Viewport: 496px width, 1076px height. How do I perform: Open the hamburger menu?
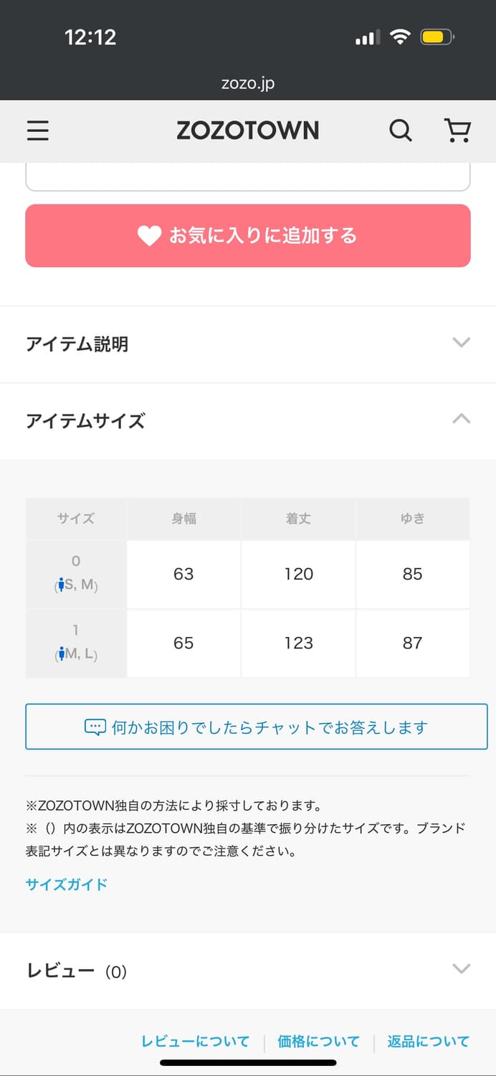[37, 131]
